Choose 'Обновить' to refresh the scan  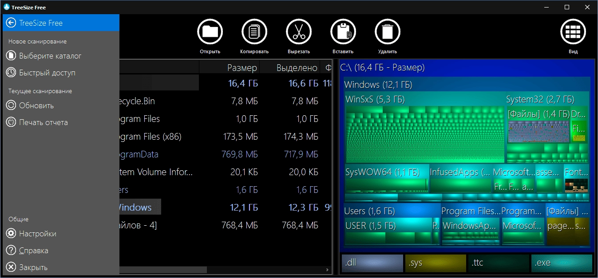(x=61, y=106)
